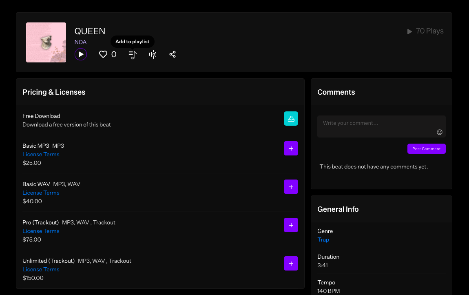Select the 3:41 duration value
This screenshot has height=295, width=469.
point(323,265)
